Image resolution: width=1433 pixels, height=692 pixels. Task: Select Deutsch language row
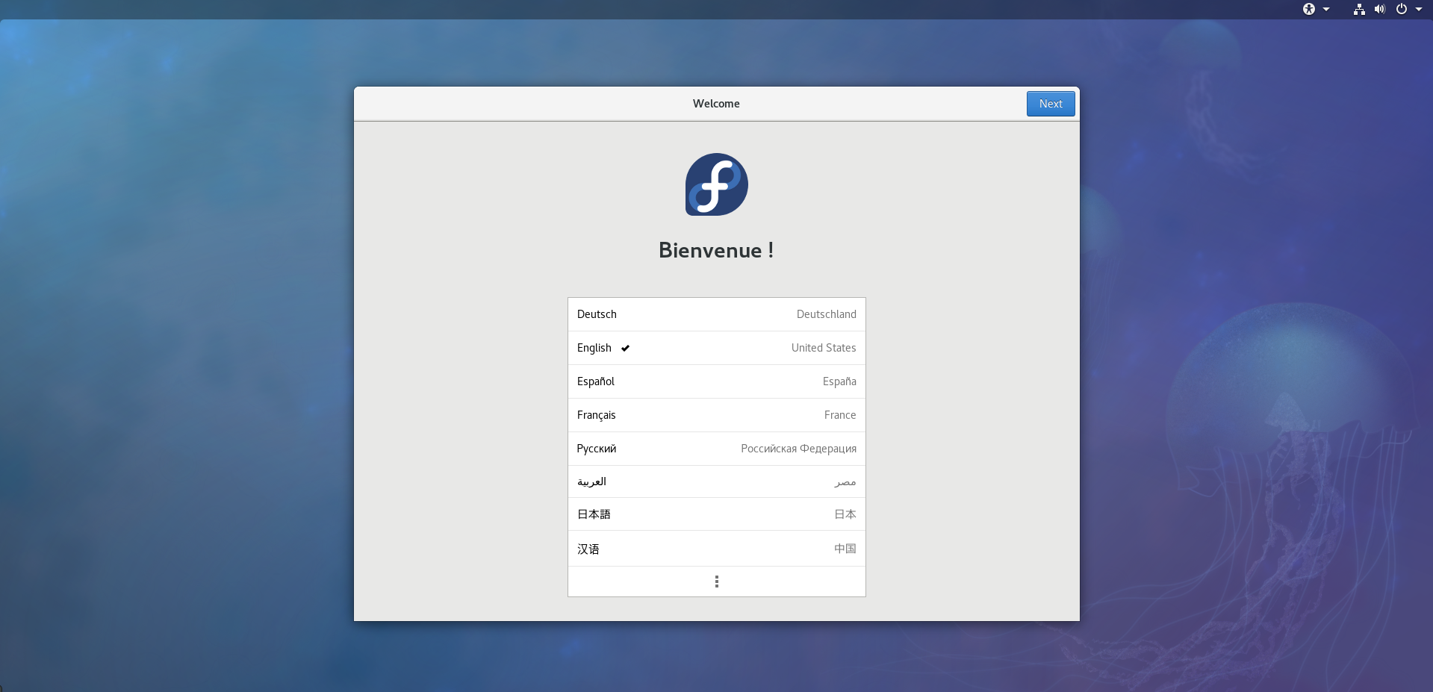(717, 314)
